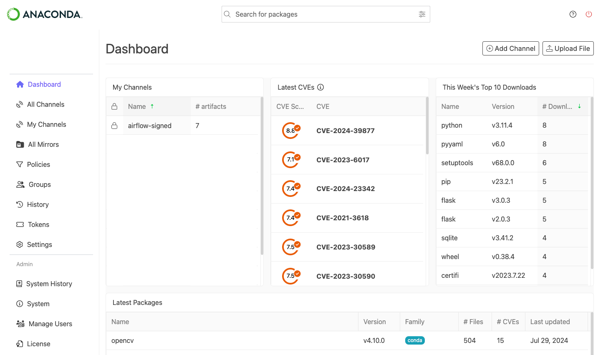Click the 7.4 score gauge for CVE-2024-23342
Viewport: 598px width, 355px height.
[291, 189]
